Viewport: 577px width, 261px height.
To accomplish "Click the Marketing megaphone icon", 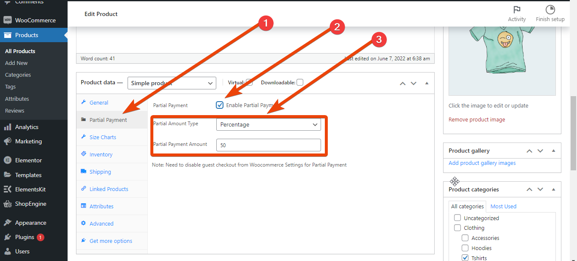I will coord(7,141).
